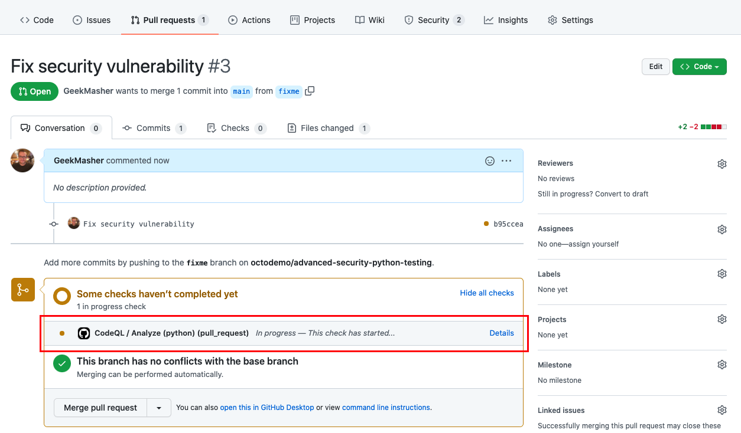Click commit hash b95ccea
The image size is (741, 433).
[x=508, y=224]
